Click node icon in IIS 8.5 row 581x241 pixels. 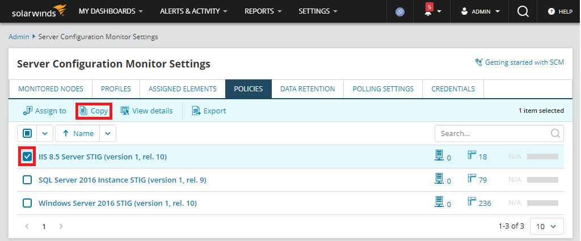[x=439, y=156]
